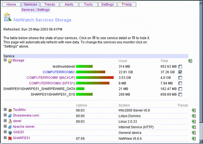Screen dimensions: 203x144
Task: Open the COMPUTERROOM\F (BACKUP) link
Action: tap(51, 78)
